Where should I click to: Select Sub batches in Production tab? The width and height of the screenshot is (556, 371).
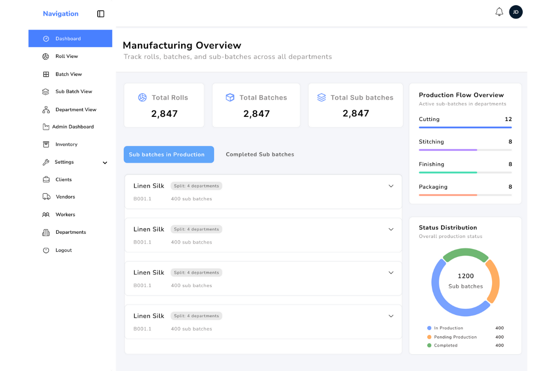coord(169,154)
